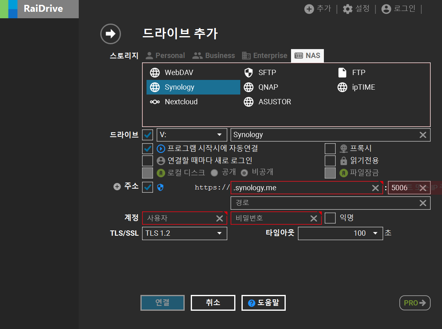The height and width of the screenshot is (329, 442).
Task: Clear the 비밀번호 password field
Action: click(x=313, y=218)
